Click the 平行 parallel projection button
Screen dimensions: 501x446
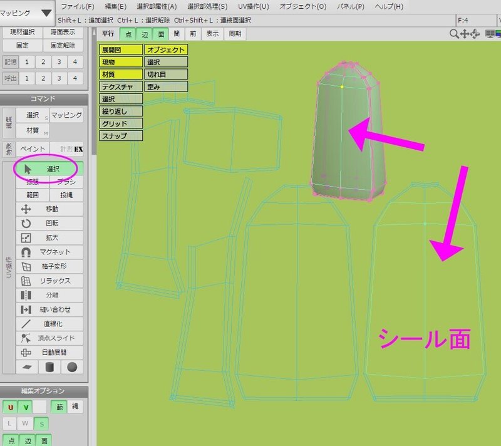(108, 34)
